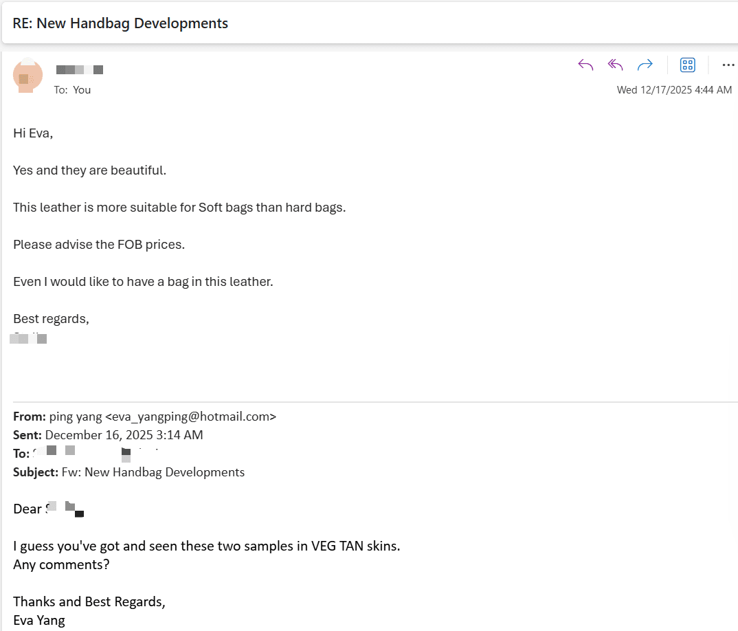Click the Reply All double-arrow icon

(x=615, y=65)
